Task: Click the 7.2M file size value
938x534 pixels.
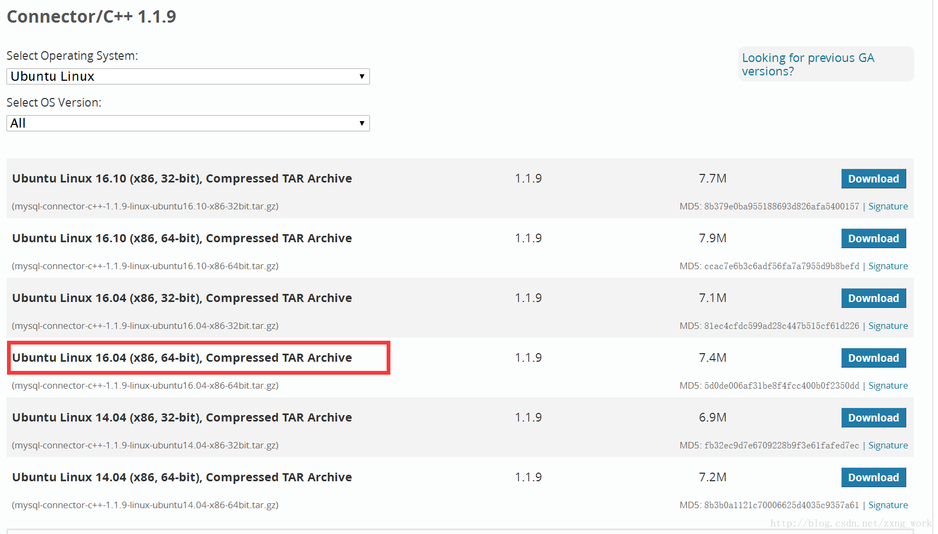Action: coord(713,477)
